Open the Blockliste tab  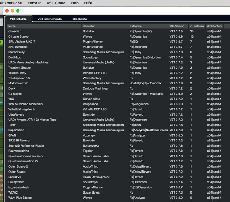coord(80,19)
